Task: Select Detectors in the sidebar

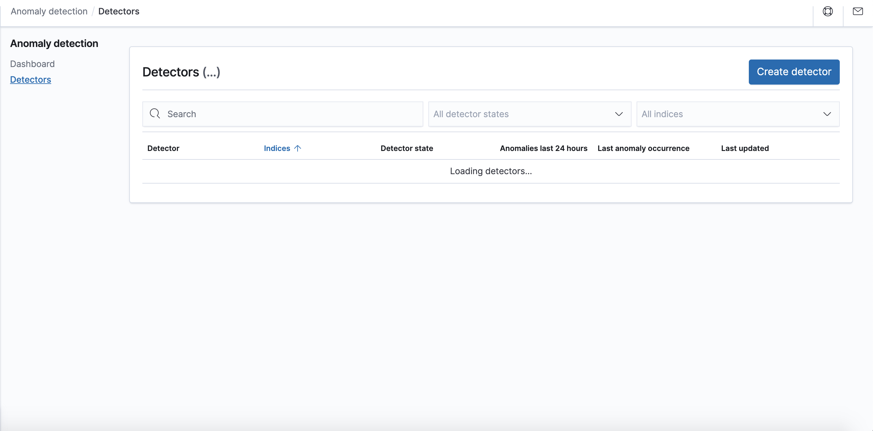Action: [30, 80]
